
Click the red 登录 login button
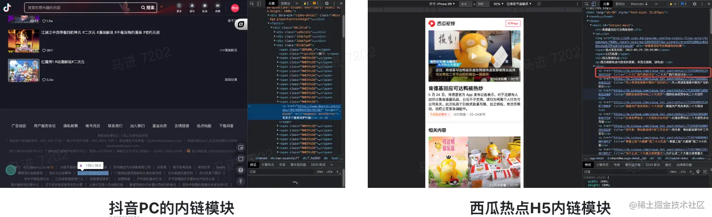[235, 8]
